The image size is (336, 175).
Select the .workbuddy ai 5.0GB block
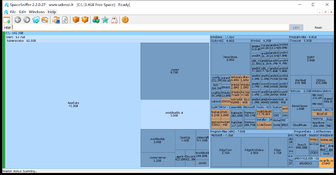[175, 114]
